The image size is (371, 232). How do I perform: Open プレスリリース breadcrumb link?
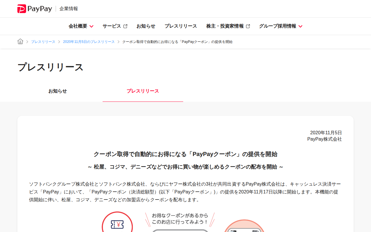[43, 42]
